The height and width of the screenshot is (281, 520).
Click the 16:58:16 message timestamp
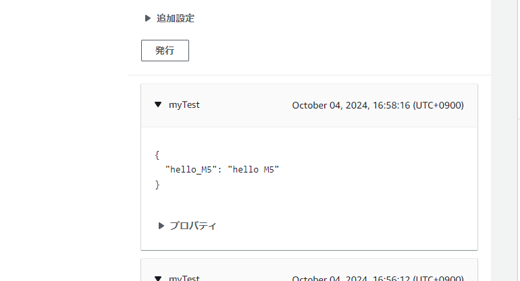click(x=378, y=106)
